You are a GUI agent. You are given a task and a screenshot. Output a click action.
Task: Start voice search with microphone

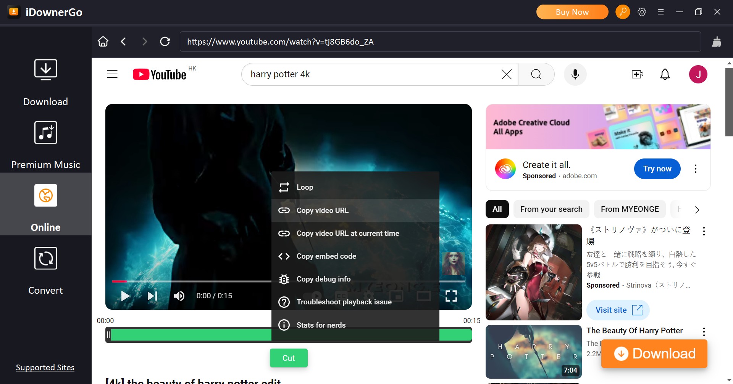575,74
